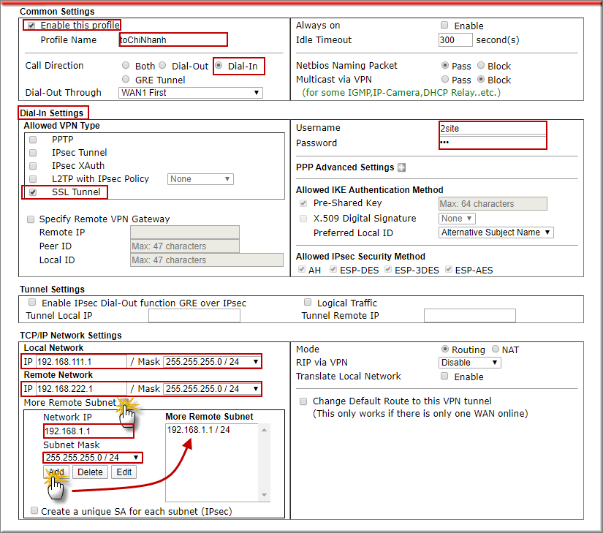Check the IPsec Tunnel VPN type
Image resolution: width=603 pixels, height=533 pixels.
[x=33, y=153]
